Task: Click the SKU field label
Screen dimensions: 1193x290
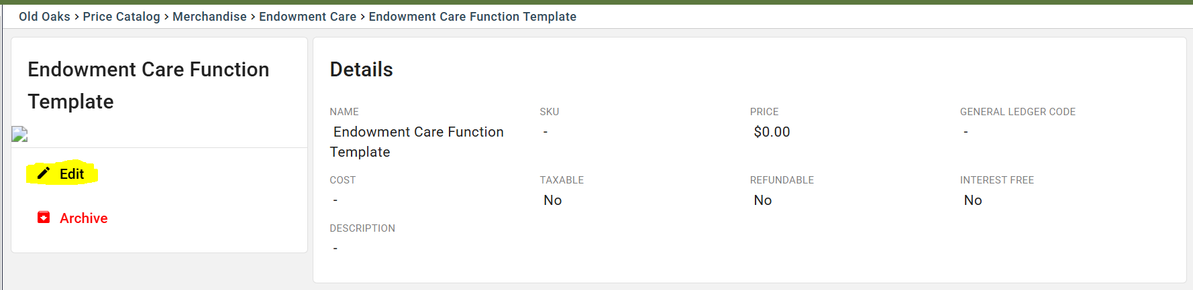Action: 549,112
